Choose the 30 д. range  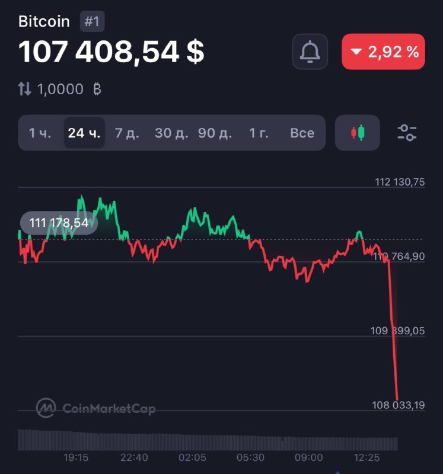pos(171,133)
